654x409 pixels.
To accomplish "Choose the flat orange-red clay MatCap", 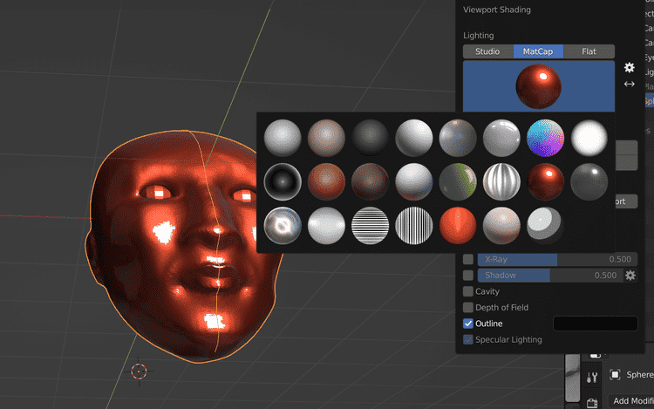I will pos(458,226).
